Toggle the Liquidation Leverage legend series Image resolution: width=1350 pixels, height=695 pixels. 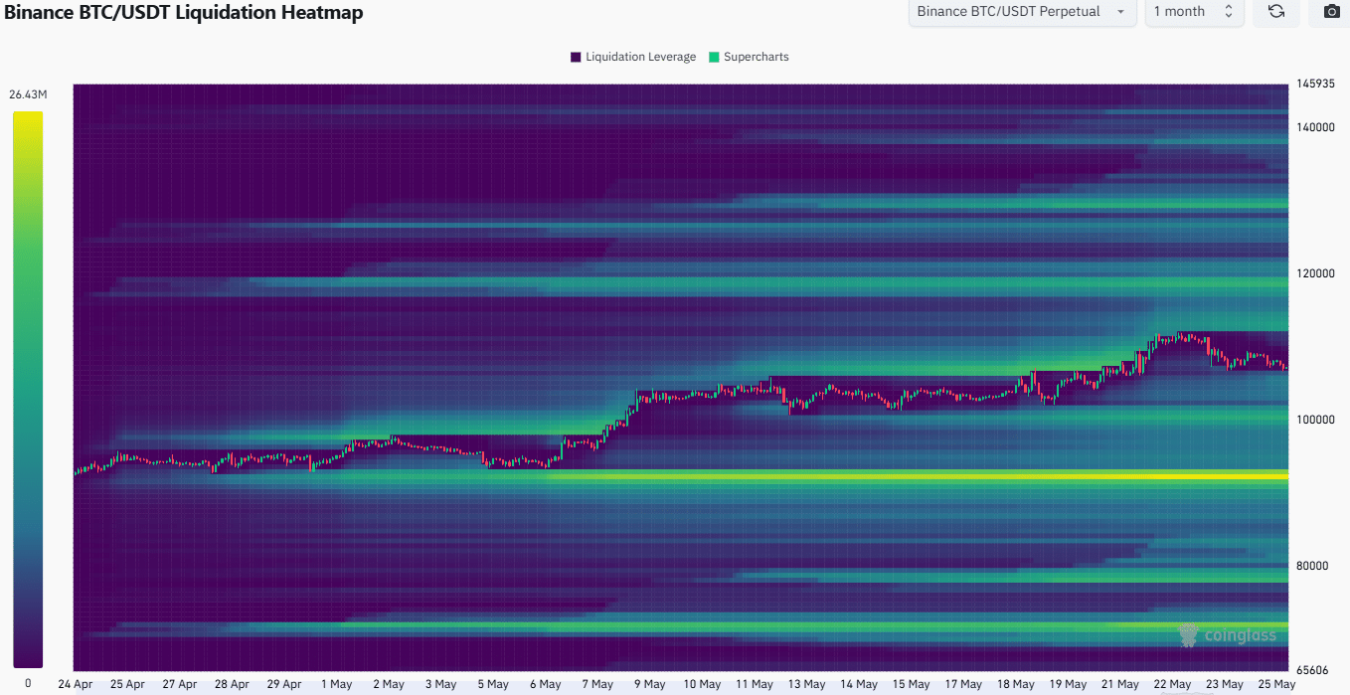[x=632, y=57]
